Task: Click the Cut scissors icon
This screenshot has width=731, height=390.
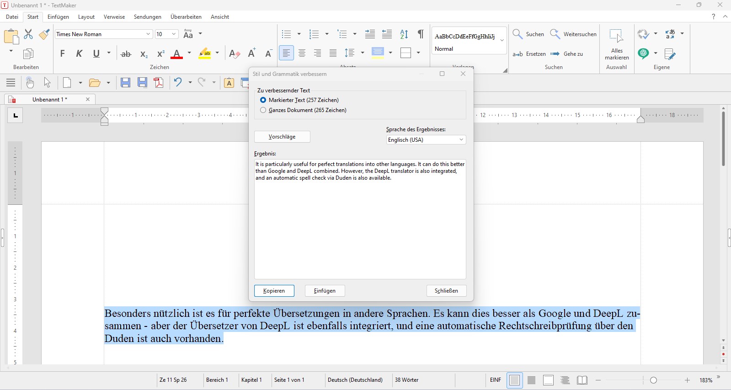Action: point(28,34)
